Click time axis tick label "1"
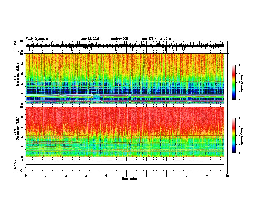The width and height of the screenshot is (256, 197). [x=46, y=176]
